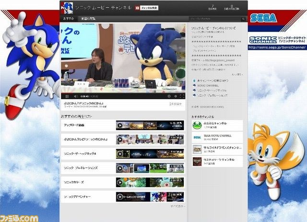Click すべて表示 below the playlists
Viewport: 307px width, 222px height.
click(x=177, y=206)
